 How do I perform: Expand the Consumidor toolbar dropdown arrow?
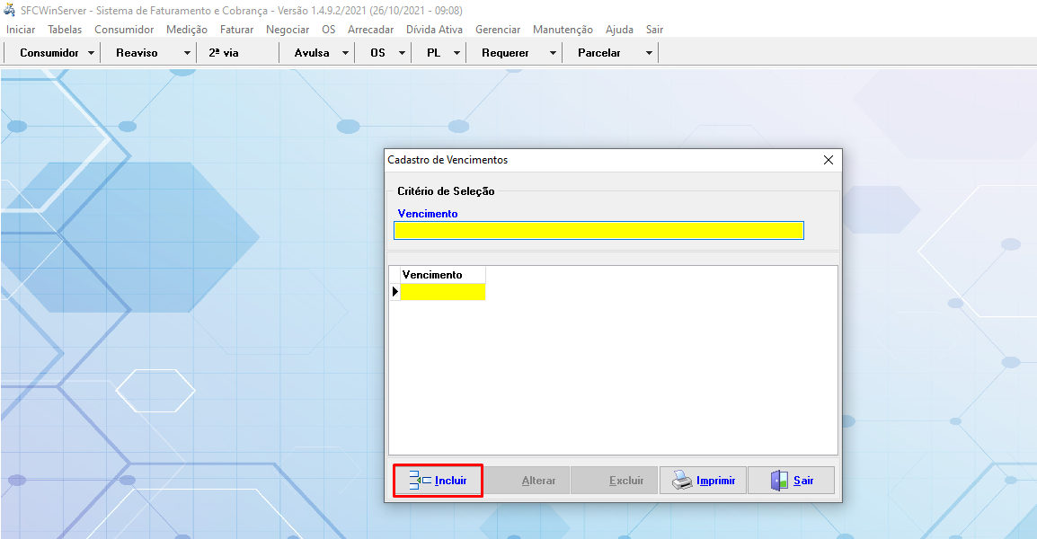91,53
